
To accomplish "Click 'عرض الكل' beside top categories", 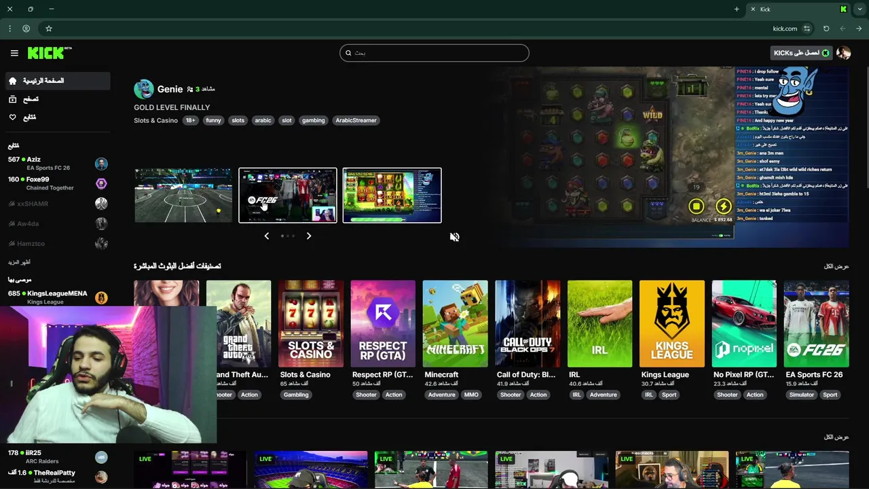I will (x=836, y=266).
